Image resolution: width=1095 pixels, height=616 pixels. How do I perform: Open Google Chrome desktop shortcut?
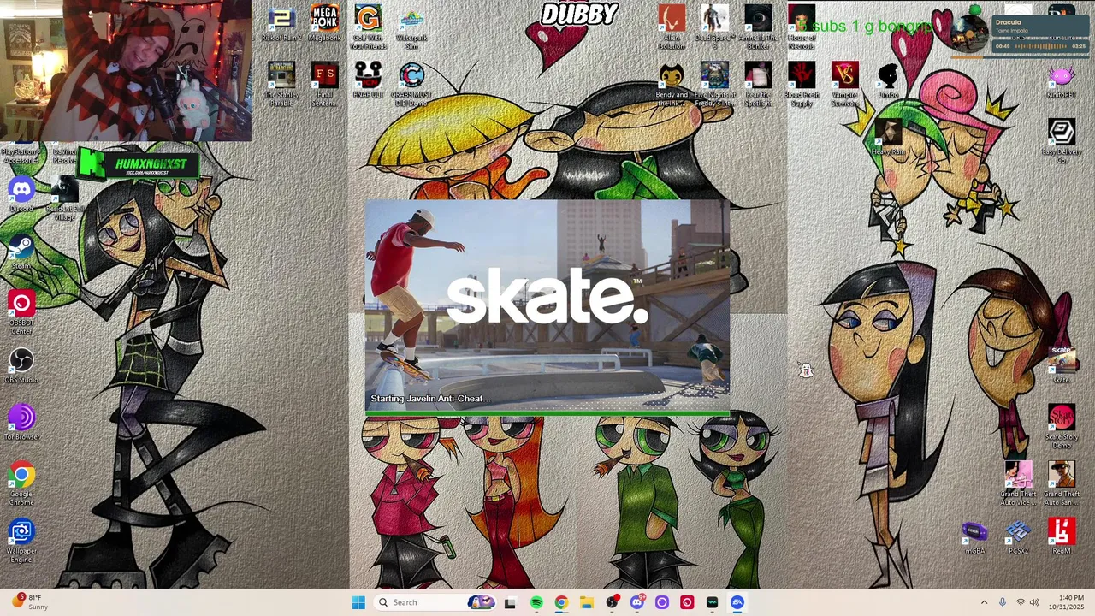pyautogui.click(x=21, y=484)
